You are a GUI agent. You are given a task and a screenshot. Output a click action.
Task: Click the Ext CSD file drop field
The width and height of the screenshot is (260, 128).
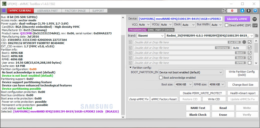pos(187,42)
